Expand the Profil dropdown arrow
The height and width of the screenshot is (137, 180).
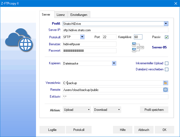pyautogui.click(x=166, y=24)
